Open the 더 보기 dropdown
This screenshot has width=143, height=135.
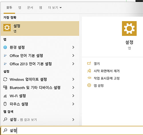55,7
